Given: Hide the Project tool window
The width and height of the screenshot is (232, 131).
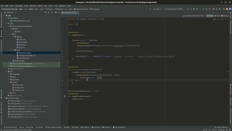Looking at the screenshot, I should point(59,12).
